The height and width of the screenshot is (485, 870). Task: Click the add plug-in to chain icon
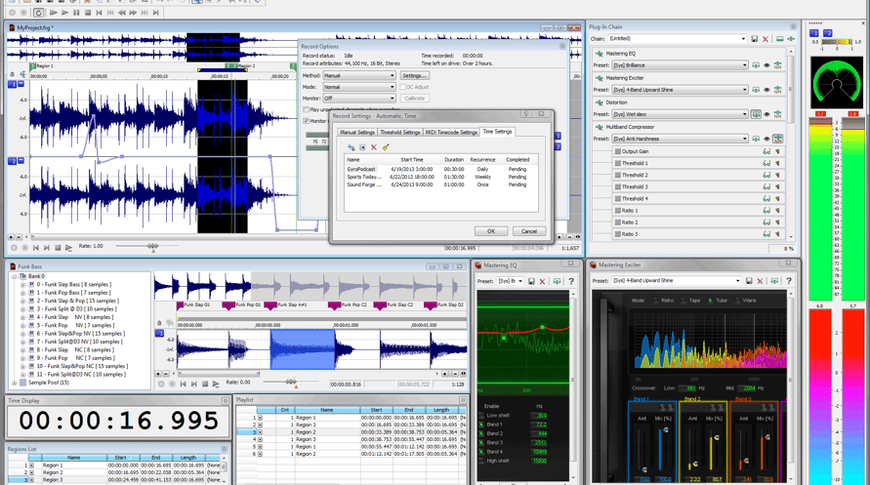tap(791, 39)
